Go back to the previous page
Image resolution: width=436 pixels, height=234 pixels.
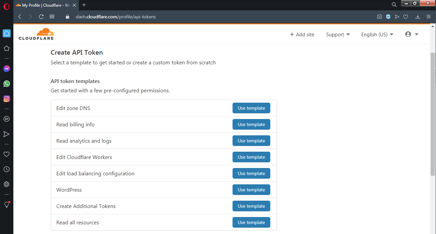tap(20, 17)
